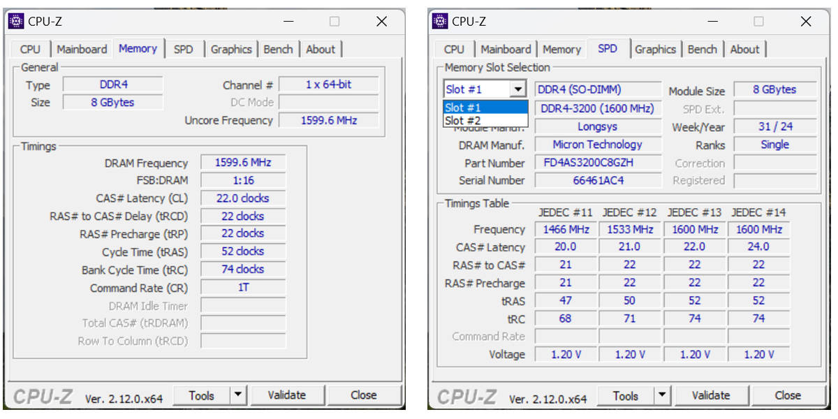838x419 pixels.
Task: Click the Ranks Single value
Action: [775, 145]
